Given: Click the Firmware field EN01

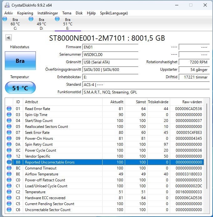Looking at the screenshot, I should pyautogui.click(x=110, y=47).
